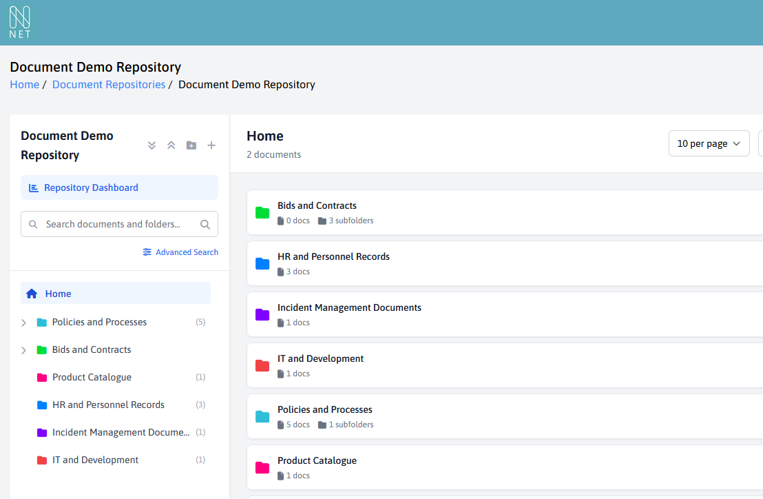Viewport: 763px width, 499px height.
Task: Click the magnifier icon at search box right
Action: point(205,224)
